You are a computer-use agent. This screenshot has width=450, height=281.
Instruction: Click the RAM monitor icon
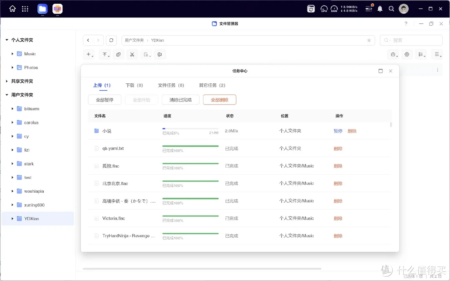(334, 9)
